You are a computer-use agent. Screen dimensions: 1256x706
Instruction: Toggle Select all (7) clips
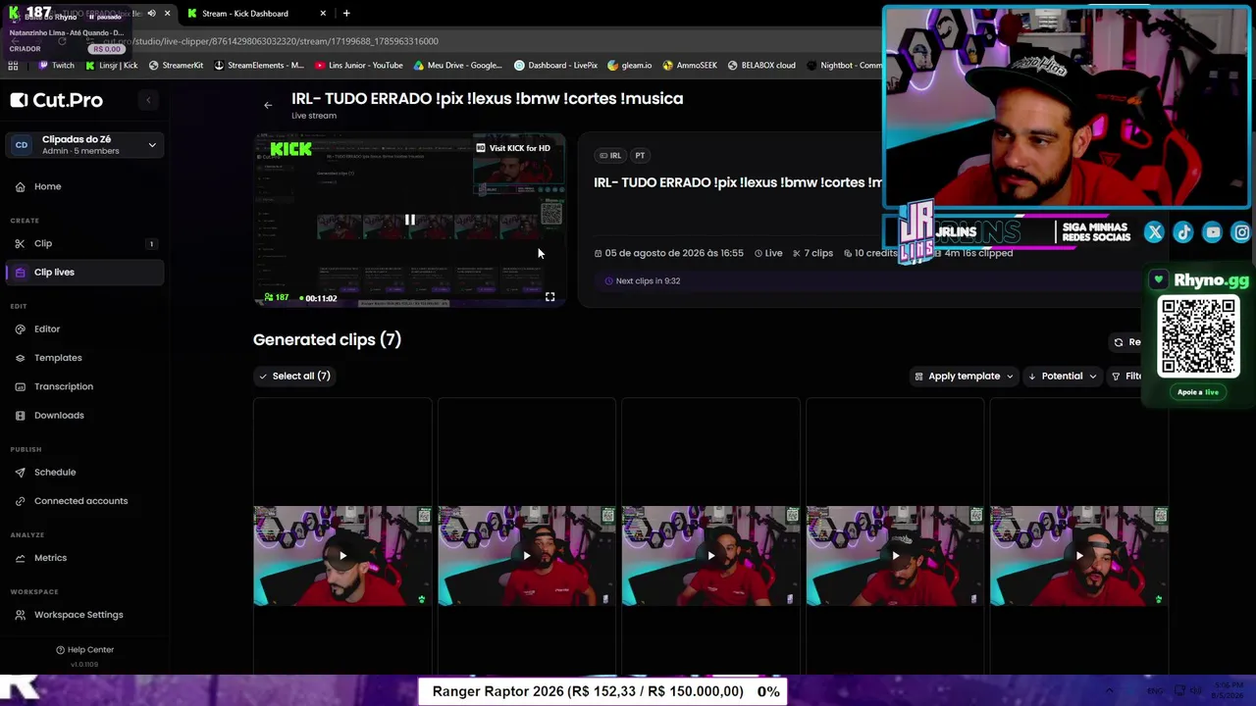click(294, 376)
